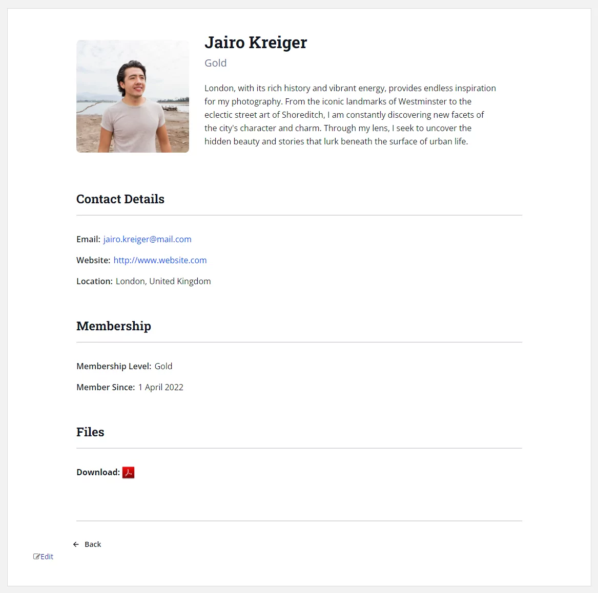Image resolution: width=598 pixels, height=593 pixels.
Task: Click the Contact Details heading
Action: [120, 199]
